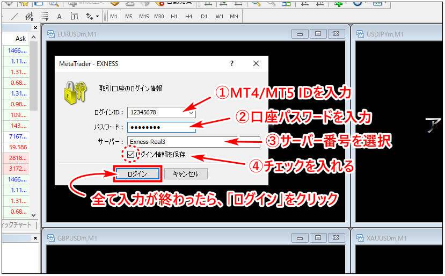Click the ログイン button
Image resolution: width=445 pixels, height=276 pixels.
[x=137, y=174]
